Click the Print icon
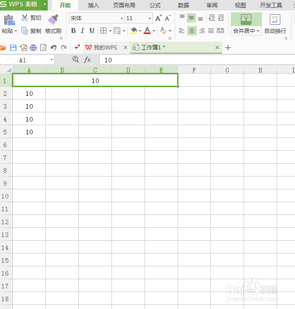Viewport: 295px width, 309px height. [33, 48]
